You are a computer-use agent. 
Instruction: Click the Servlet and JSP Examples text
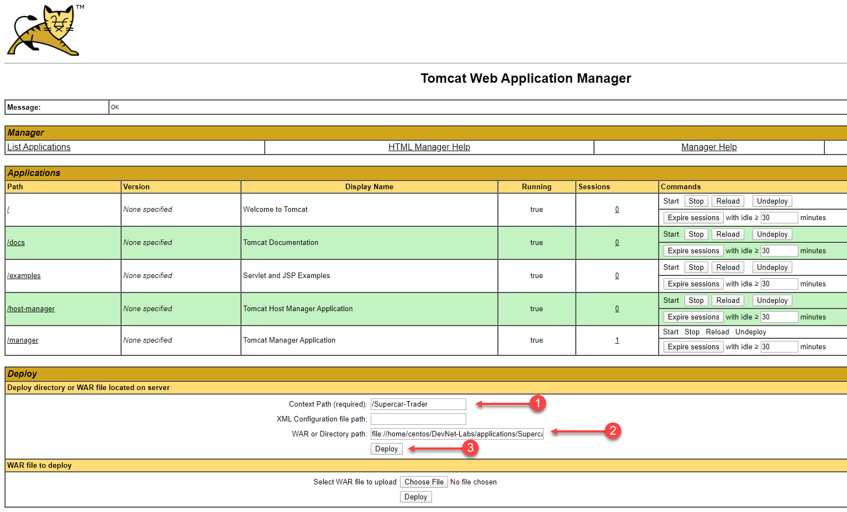tap(287, 276)
